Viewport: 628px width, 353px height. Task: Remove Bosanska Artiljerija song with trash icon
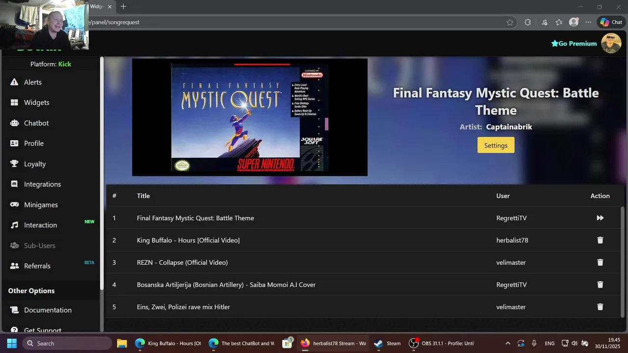tap(600, 284)
